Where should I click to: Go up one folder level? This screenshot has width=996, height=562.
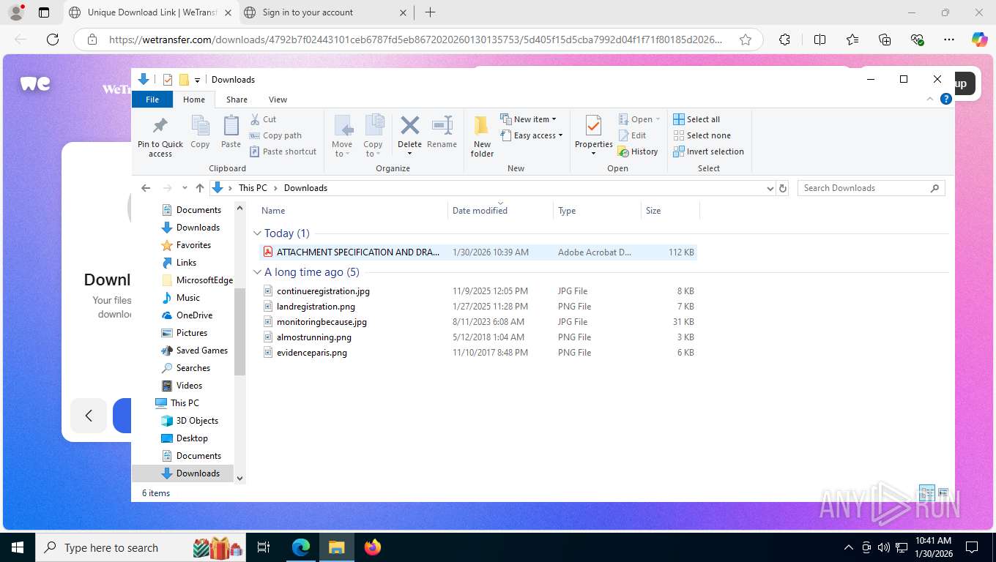click(200, 188)
